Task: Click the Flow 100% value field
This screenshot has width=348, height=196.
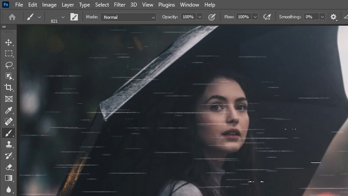Action: tap(244, 17)
